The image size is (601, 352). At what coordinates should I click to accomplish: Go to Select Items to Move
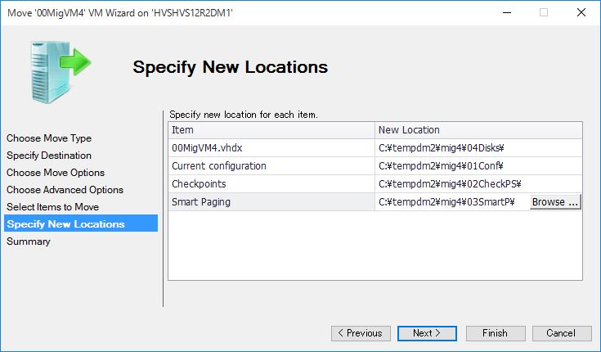(x=53, y=207)
